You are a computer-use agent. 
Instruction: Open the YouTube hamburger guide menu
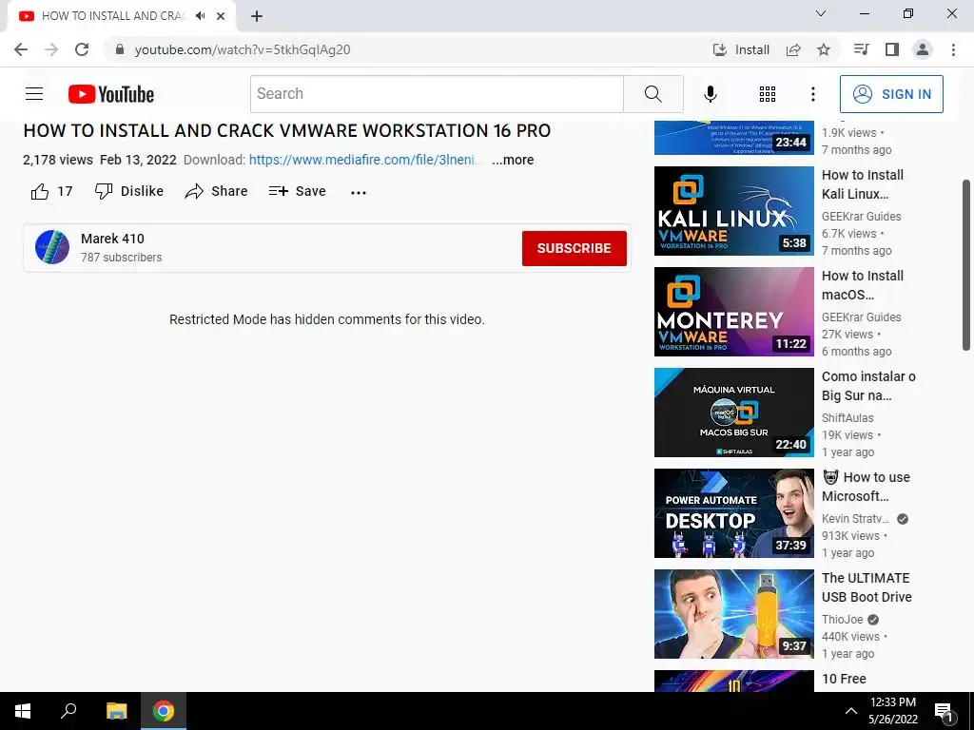click(34, 94)
